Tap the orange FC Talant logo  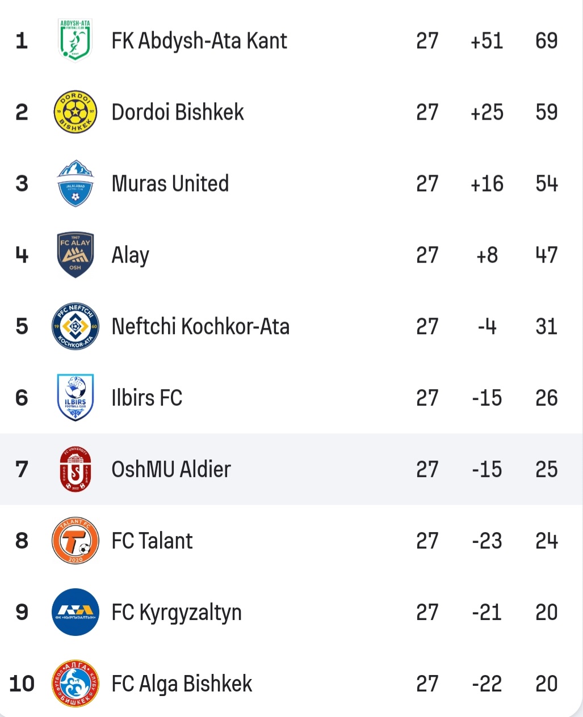(75, 541)
